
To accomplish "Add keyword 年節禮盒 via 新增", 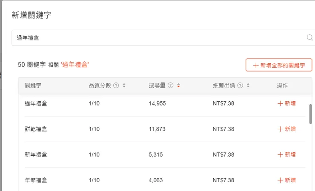I will (x=286, y=180).
